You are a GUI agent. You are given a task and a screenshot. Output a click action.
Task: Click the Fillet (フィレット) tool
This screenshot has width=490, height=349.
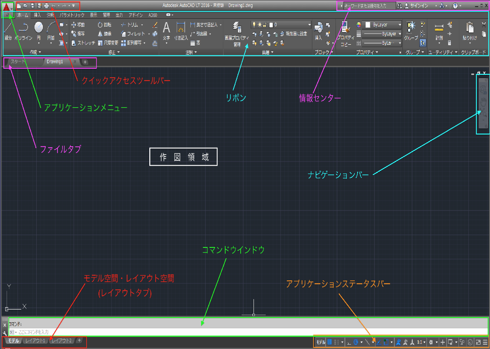point(133,34)
